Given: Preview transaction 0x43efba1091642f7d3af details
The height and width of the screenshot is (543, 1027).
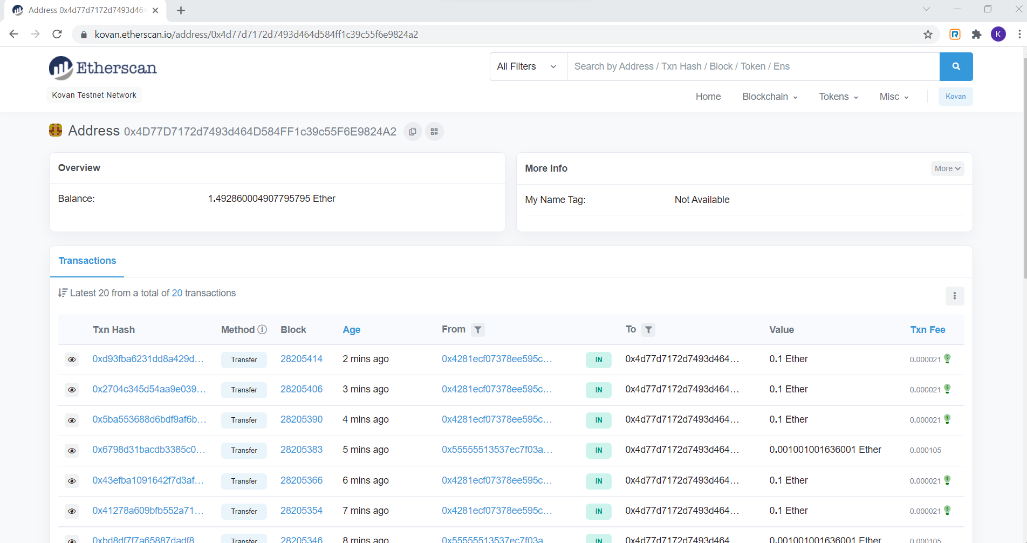Looking at the screenshot, I should (72, 481).
